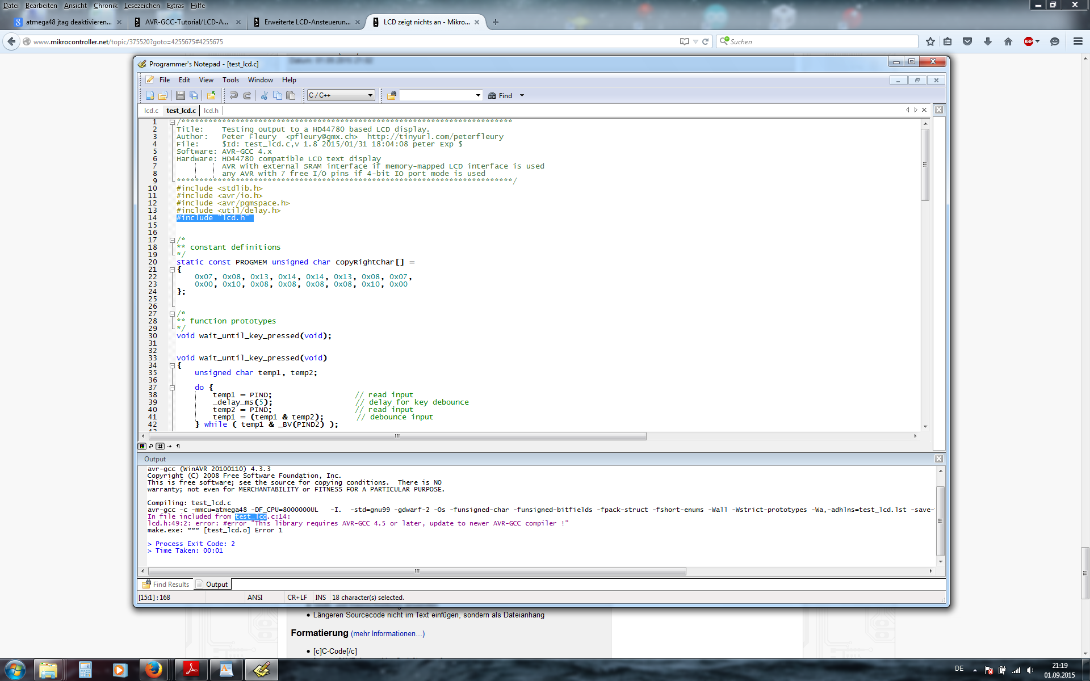Switch to the lcd.c document tab
This screenshot has height=681, width=1090.
[x=151, y=111]
